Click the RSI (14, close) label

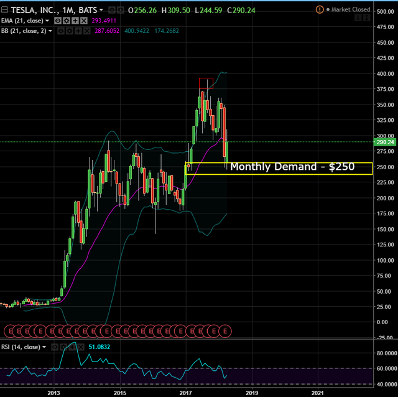pyautogui.click(x=21, y=347)
